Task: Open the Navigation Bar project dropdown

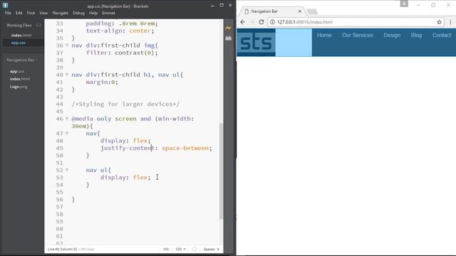Action: 22,60
